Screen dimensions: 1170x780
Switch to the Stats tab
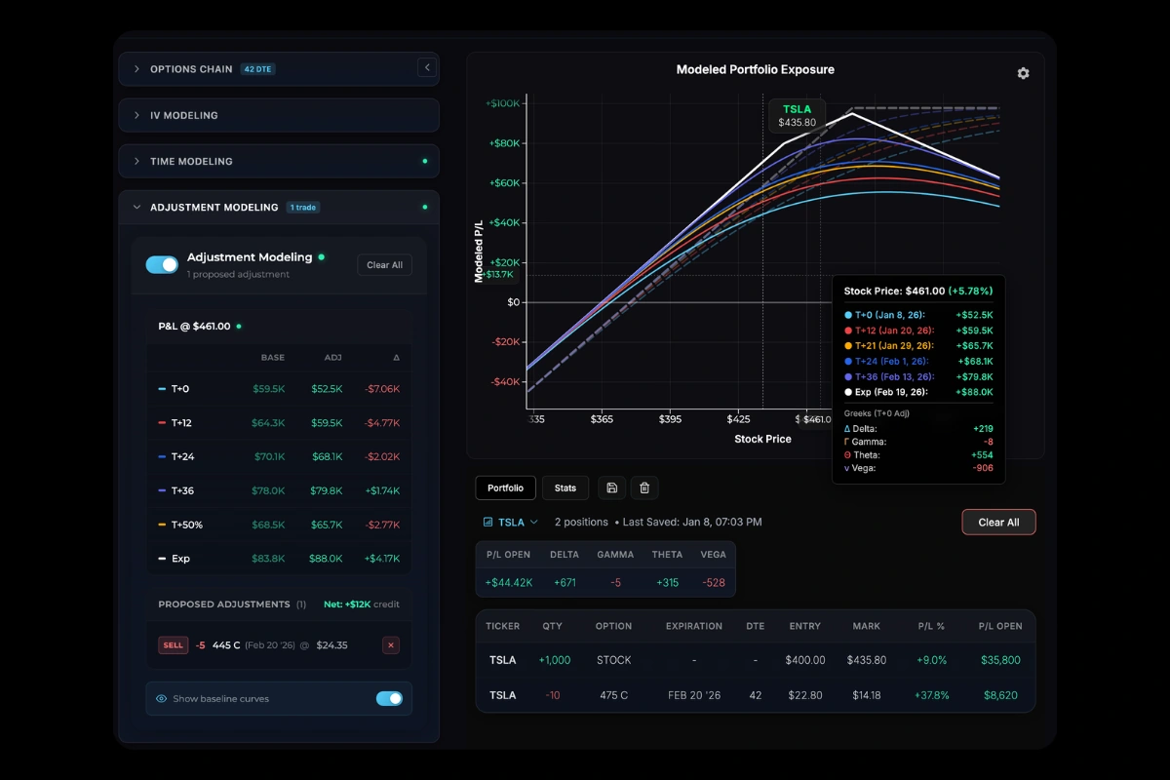[x=565, y=487]
